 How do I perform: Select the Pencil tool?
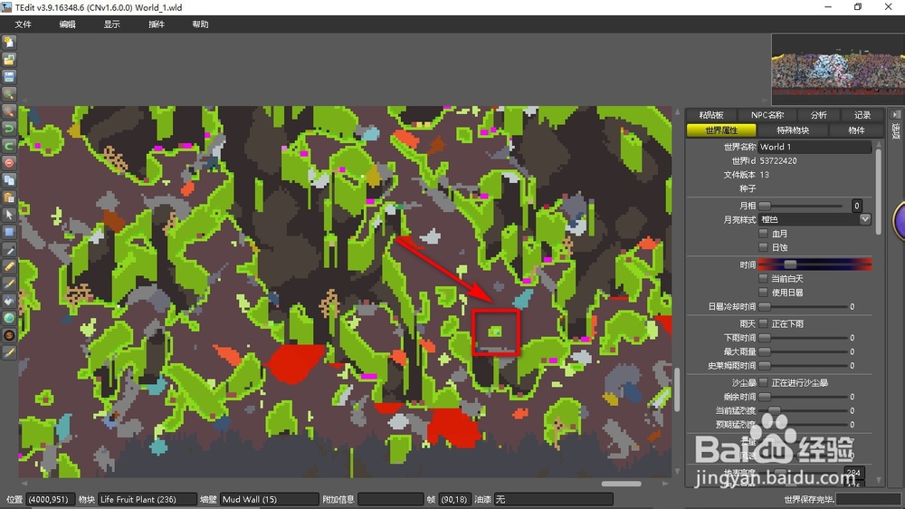tap(9, 267)
